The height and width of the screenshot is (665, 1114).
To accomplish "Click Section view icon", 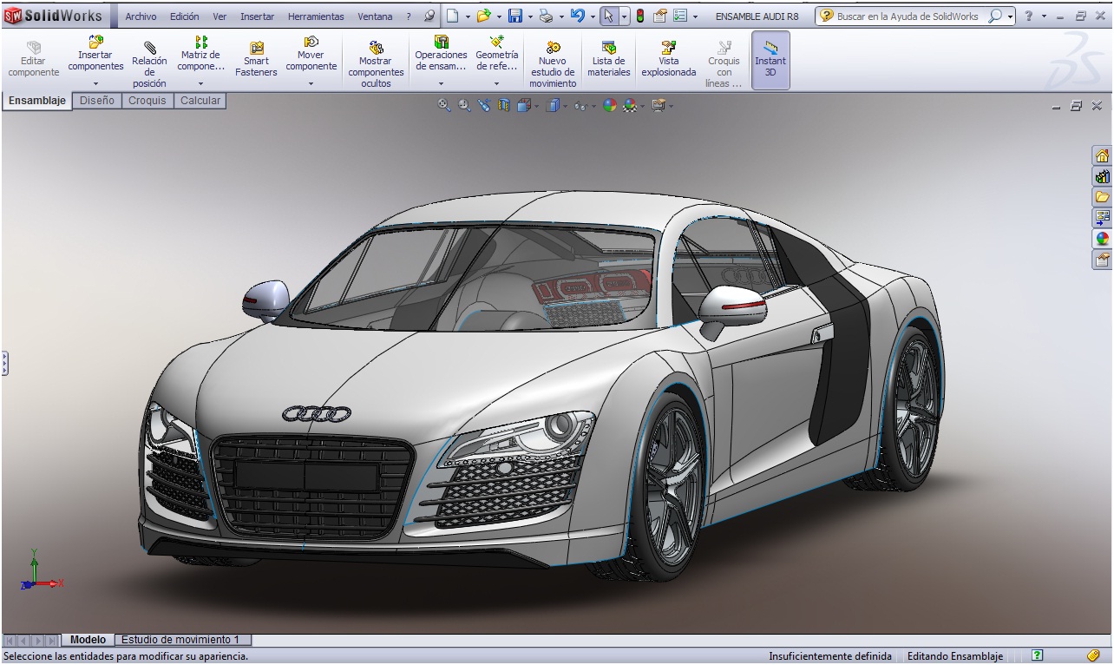I will coord(504,105).
